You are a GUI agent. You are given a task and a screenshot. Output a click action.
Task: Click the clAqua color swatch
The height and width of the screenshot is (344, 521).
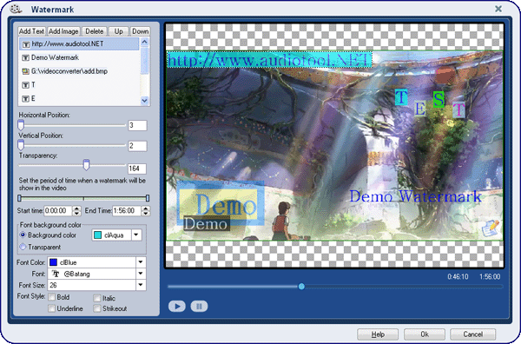click(x=97, y=235)
